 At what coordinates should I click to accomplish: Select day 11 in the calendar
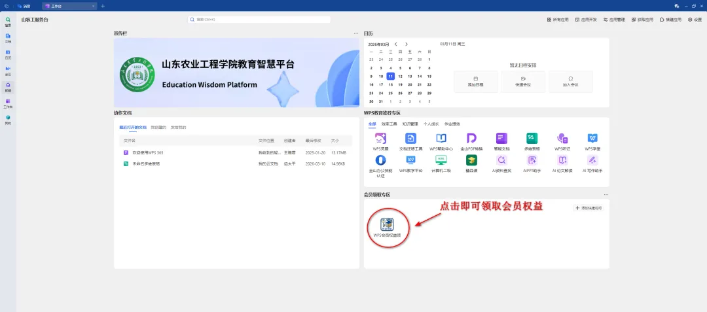390,76
